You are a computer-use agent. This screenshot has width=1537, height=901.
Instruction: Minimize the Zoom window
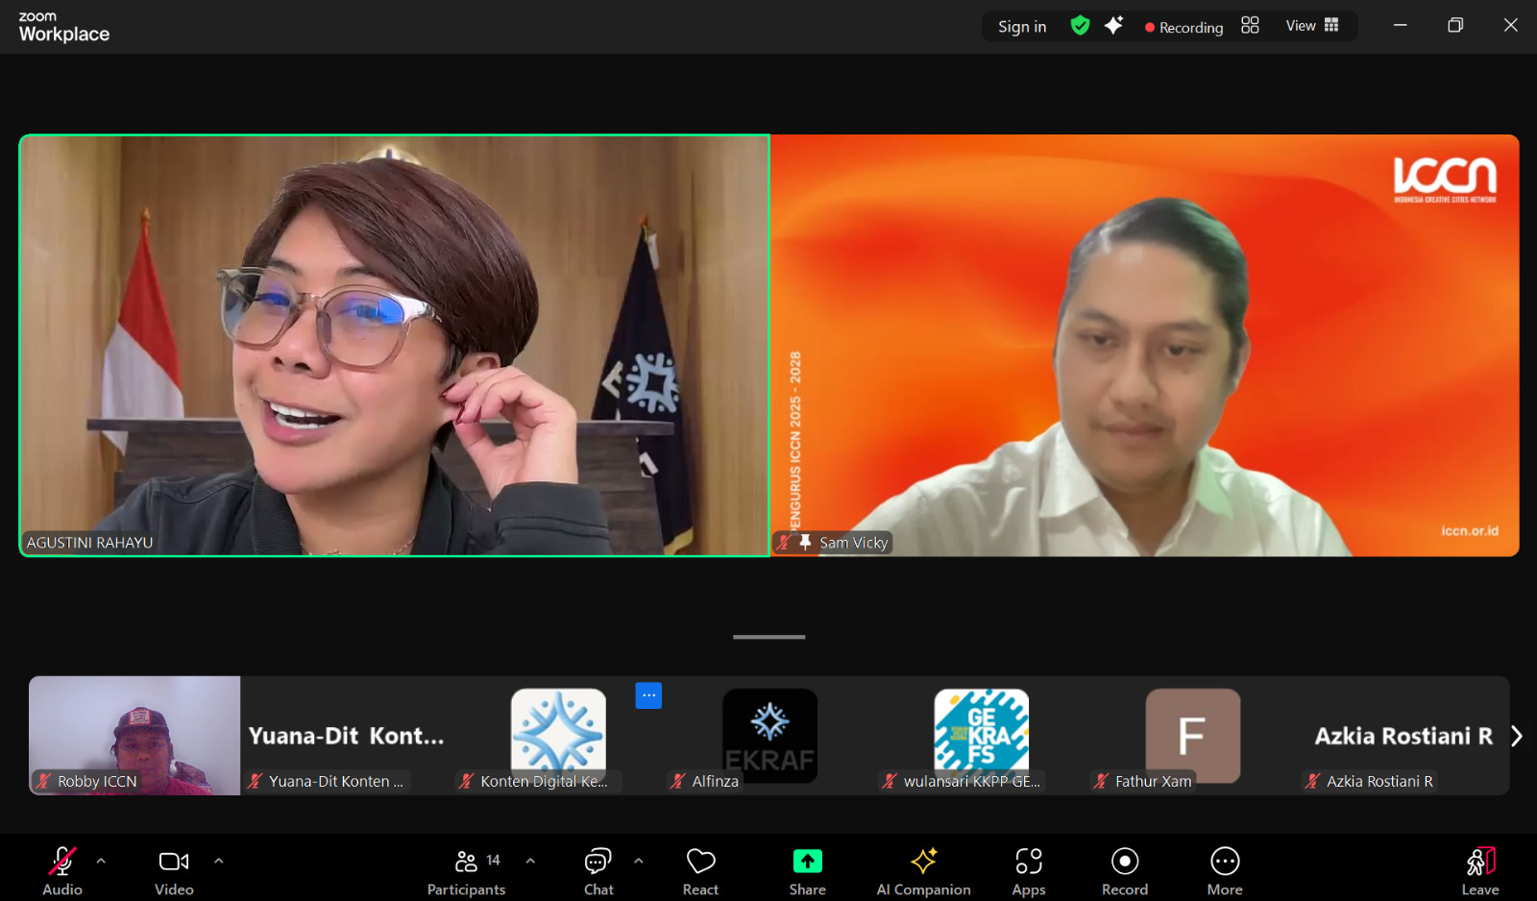[x=1401, y=25]
